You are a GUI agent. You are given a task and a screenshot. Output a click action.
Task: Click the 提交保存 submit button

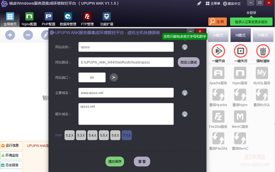[115, 162]
